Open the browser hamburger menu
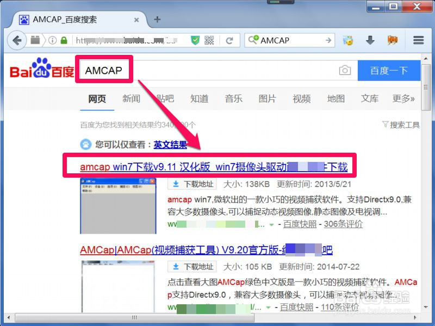This screenshot has width=435, height=326. [x=418, y=40]
